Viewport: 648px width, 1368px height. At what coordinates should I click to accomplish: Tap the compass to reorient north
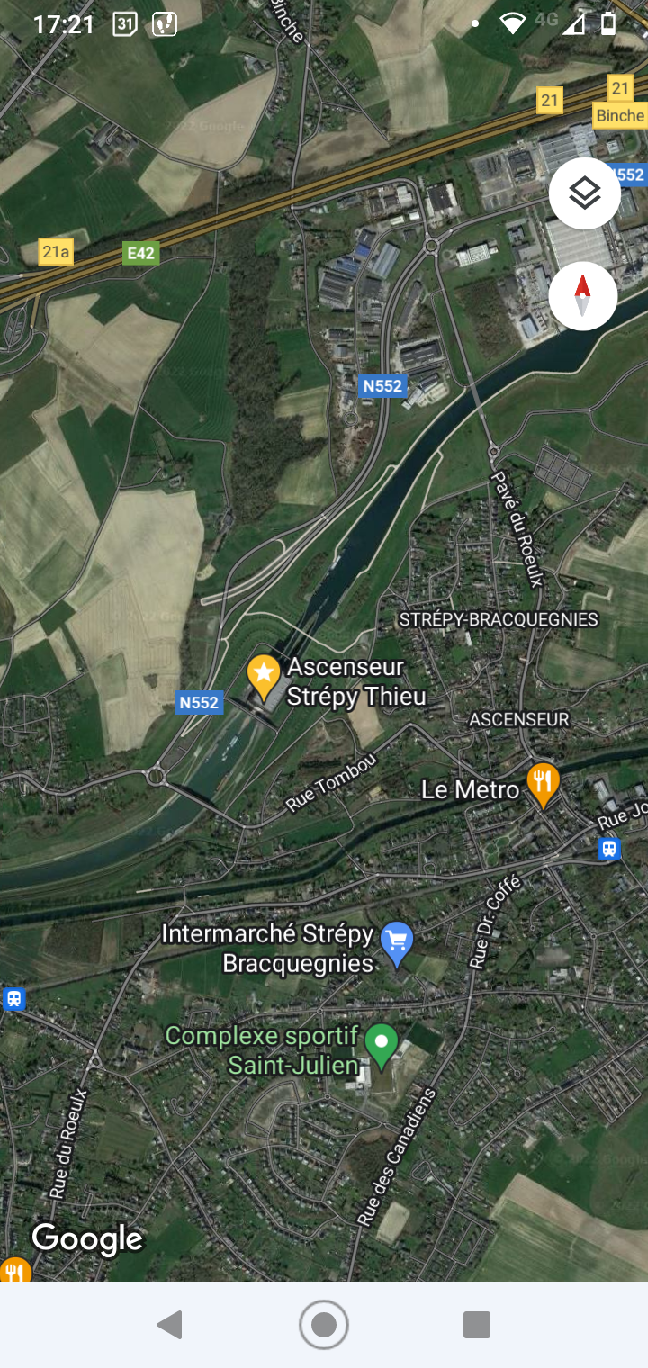coord(583,296)
